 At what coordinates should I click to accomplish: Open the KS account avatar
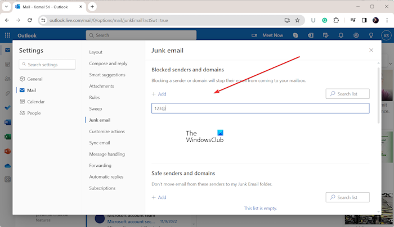386,35
